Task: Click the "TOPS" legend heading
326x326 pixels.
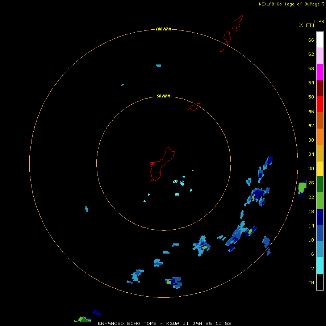Action: coord(318,21)
